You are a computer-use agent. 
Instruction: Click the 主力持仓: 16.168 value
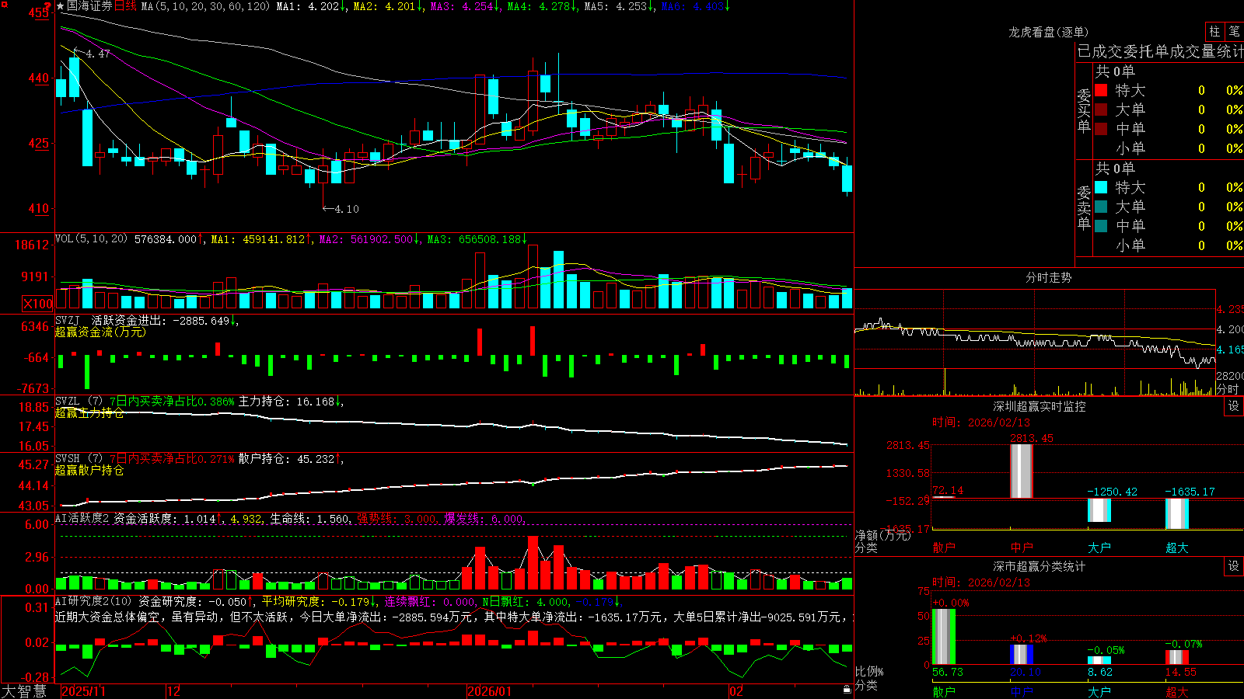click(287, 402)
